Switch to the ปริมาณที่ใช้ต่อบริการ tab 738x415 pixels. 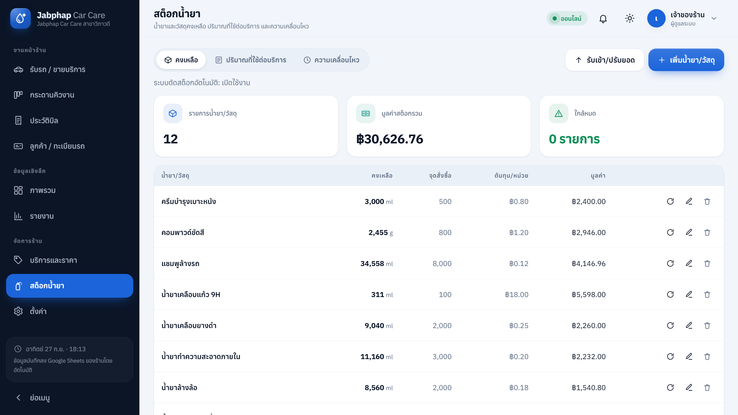pyautogui.click(x=251, y=60)
